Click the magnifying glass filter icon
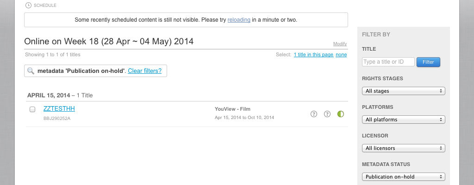This screenshot has width=474, height=185. point(31,71)
